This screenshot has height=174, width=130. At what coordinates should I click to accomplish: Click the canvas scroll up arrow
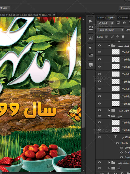coord(83,19)
